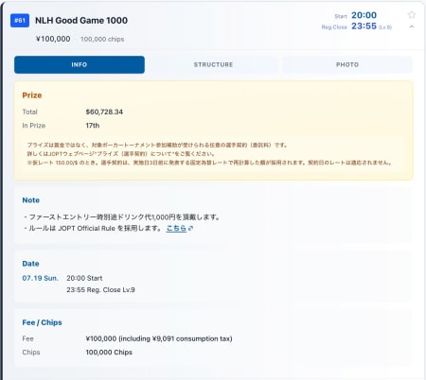Select the In Prize value 17th

(93, 126)
